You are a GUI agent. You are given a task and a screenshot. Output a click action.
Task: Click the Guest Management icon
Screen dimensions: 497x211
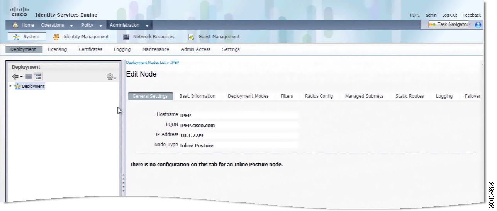click(x=191, y=37)
